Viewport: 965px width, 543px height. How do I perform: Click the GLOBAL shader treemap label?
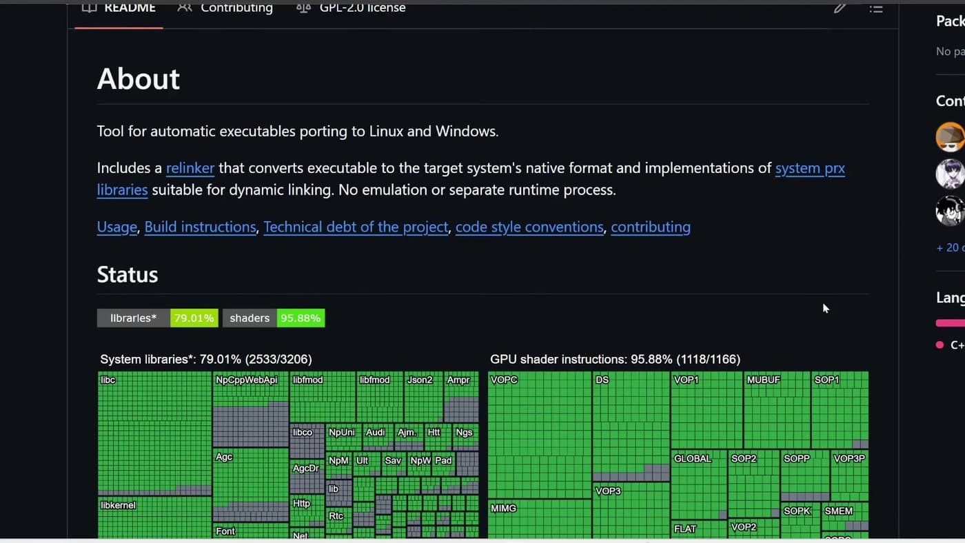[693, 458]
